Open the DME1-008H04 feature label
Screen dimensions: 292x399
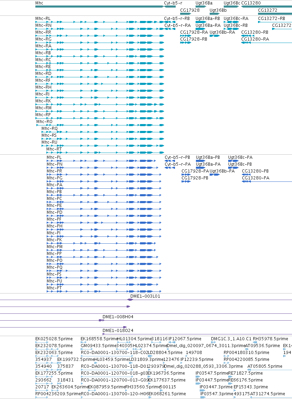pyautogui.click(x=118, y=317)
